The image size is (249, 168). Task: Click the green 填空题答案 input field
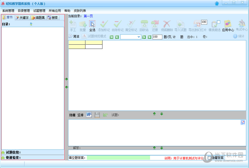[x=118, y=158]
